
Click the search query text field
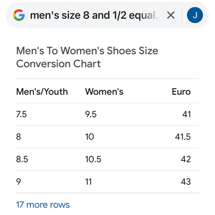click(95, 15)
